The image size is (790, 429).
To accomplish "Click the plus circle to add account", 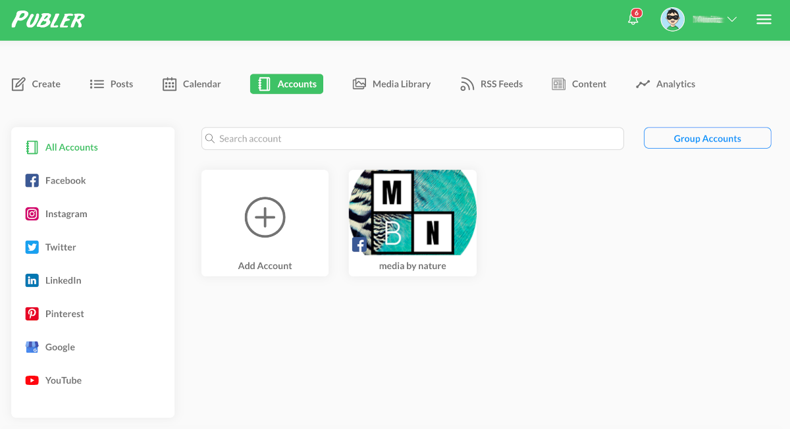I will click(265, 216).
